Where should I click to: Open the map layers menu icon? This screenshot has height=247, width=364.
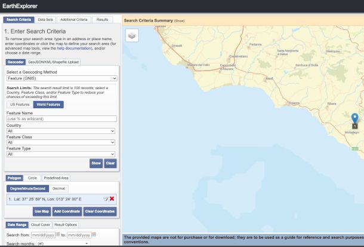[132, 35]
